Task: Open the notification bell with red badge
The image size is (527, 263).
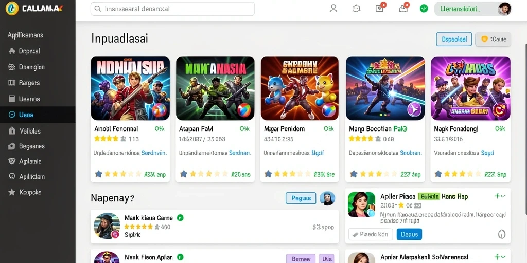Action: point(403,8)
